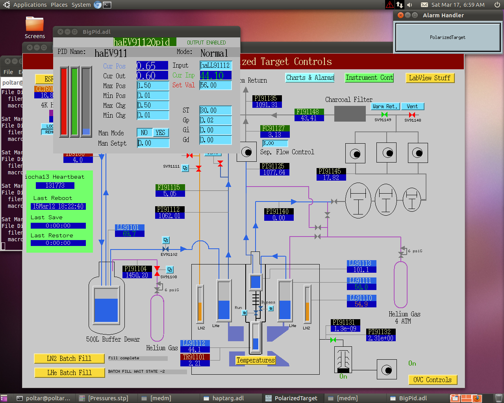Open the System menu

[x=81, y=5]
